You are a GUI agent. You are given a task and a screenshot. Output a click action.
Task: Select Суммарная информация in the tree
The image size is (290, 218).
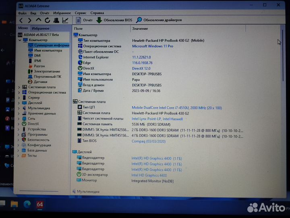[49, 45]
